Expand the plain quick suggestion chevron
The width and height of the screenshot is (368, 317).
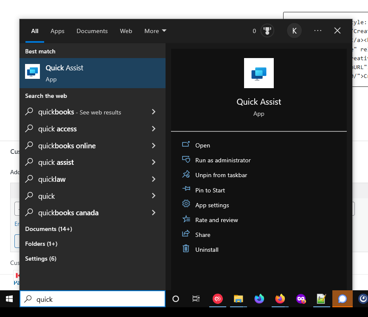pyautogui.click(x=154, y=196)
